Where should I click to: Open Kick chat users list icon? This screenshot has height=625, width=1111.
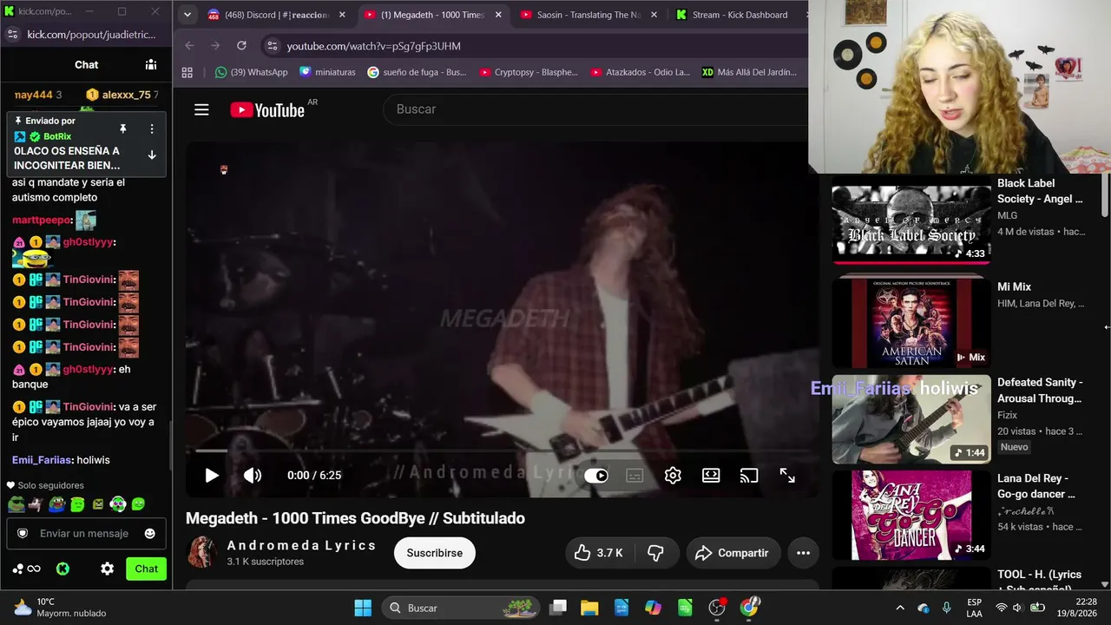151,64
